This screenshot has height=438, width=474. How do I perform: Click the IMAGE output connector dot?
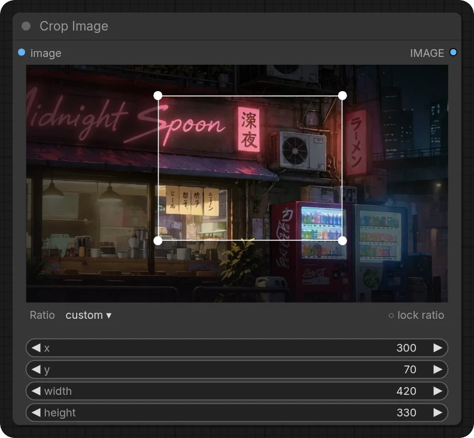453,52
